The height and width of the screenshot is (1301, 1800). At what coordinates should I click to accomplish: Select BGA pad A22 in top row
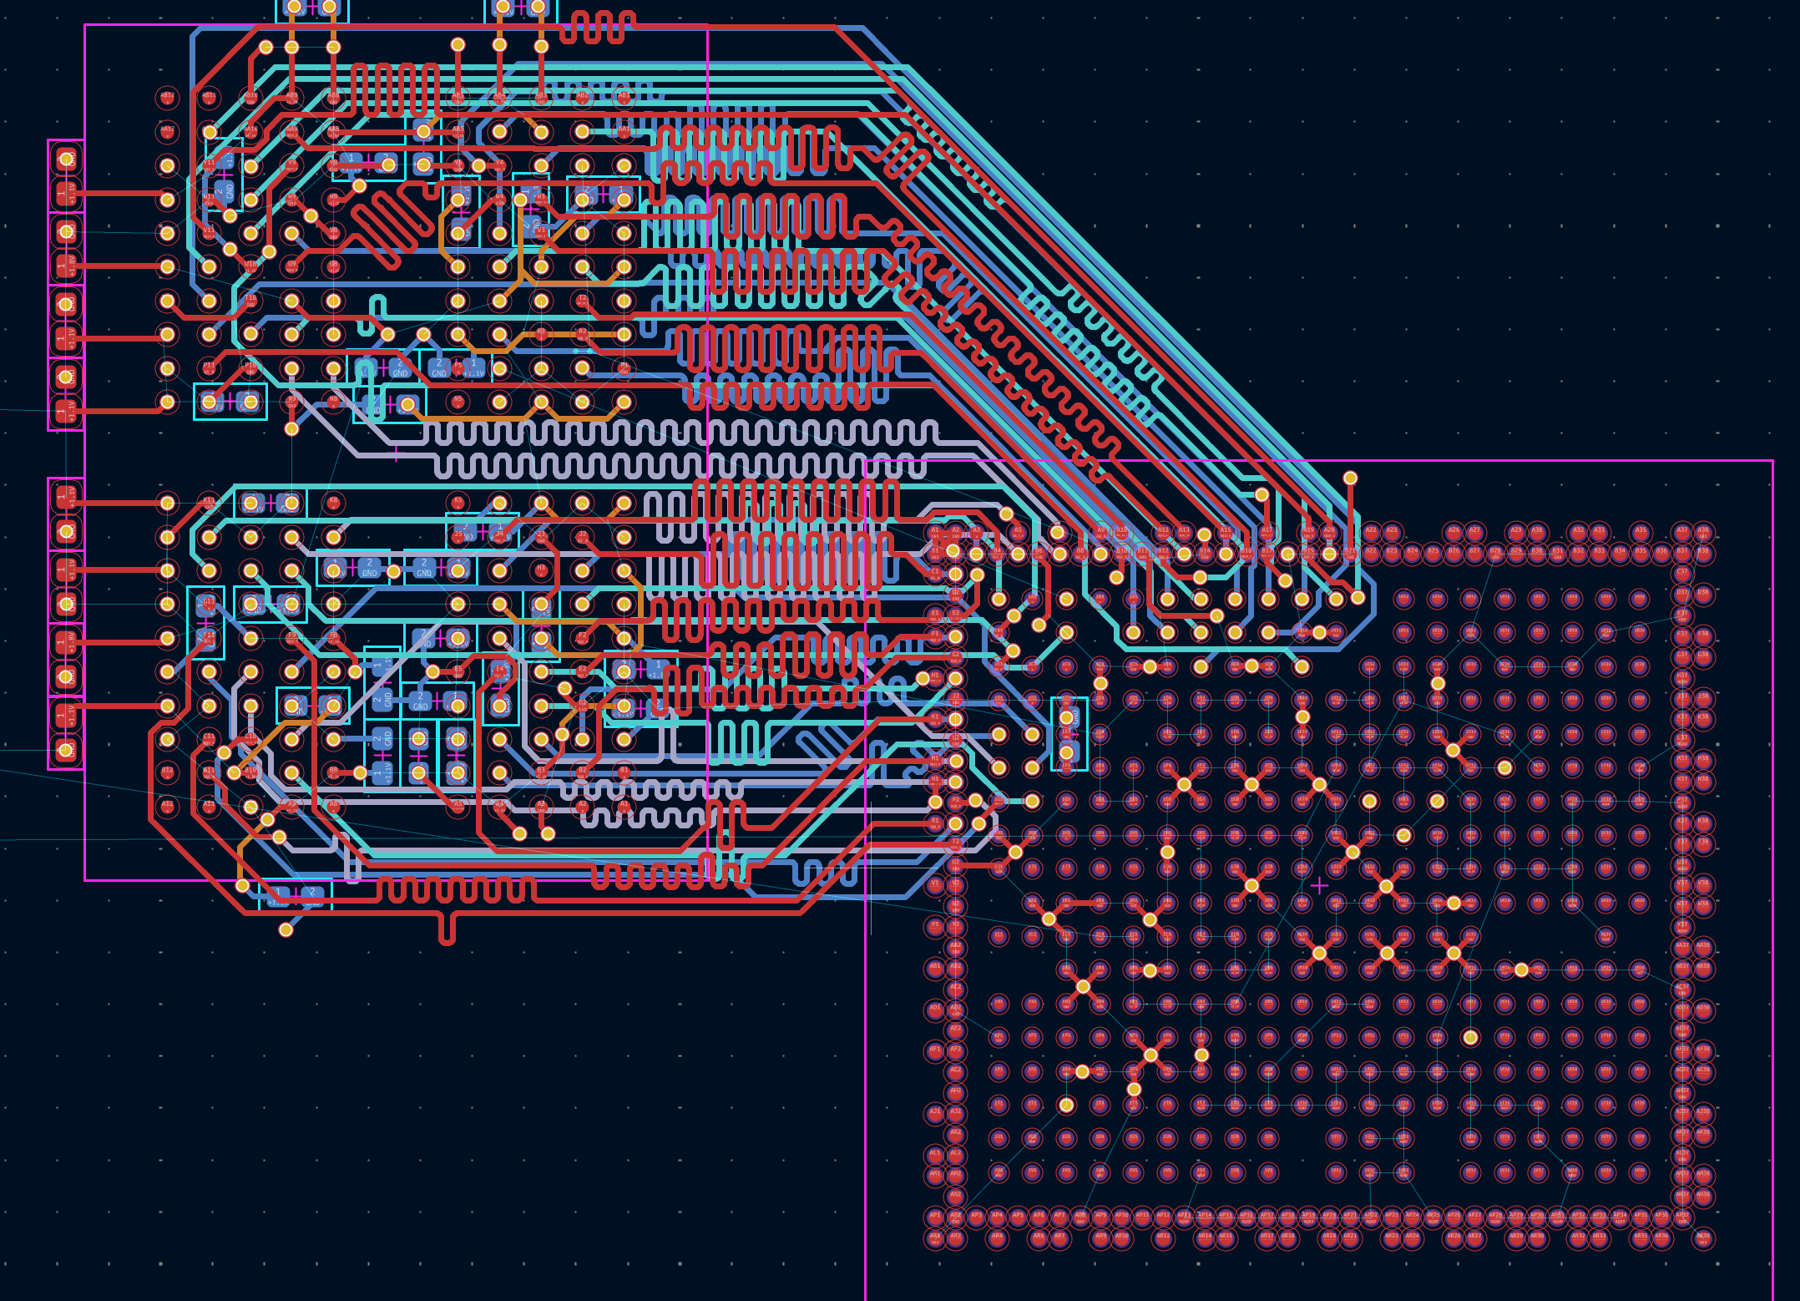click(1371, 531)
